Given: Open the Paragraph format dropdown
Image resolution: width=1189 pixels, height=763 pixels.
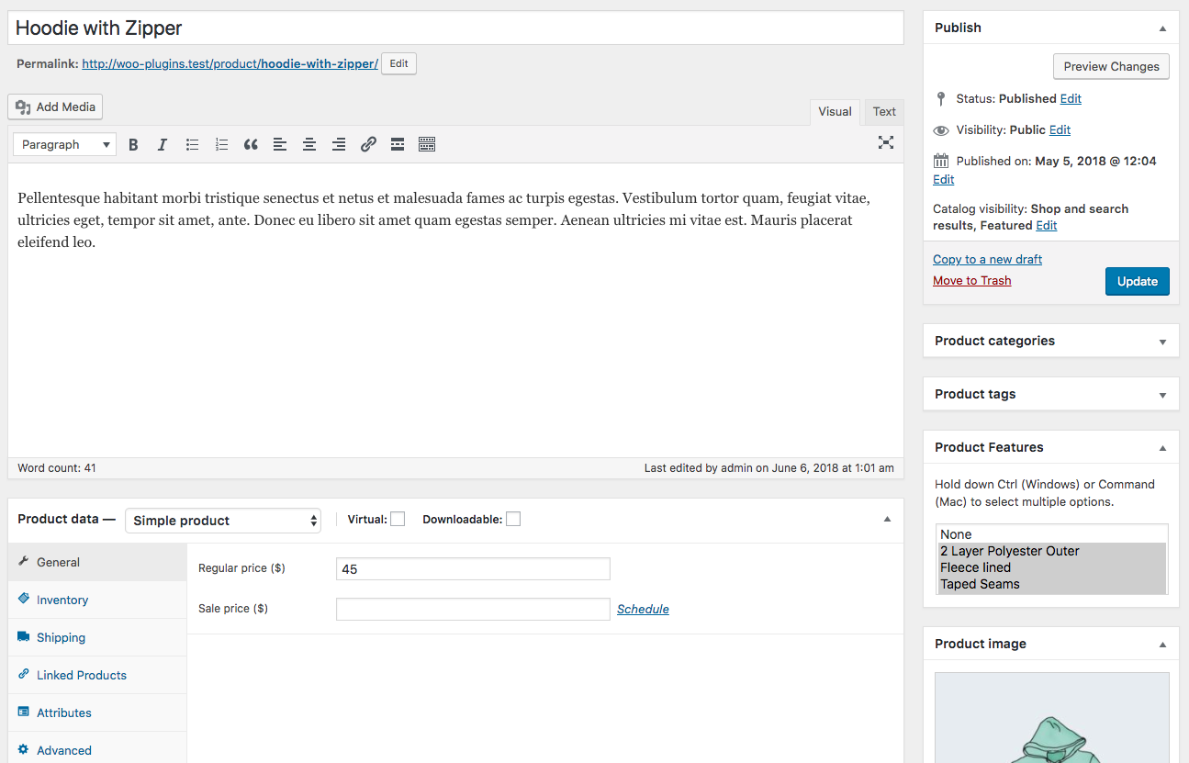Looking at the screenshot, I should (x=64, y=144).
